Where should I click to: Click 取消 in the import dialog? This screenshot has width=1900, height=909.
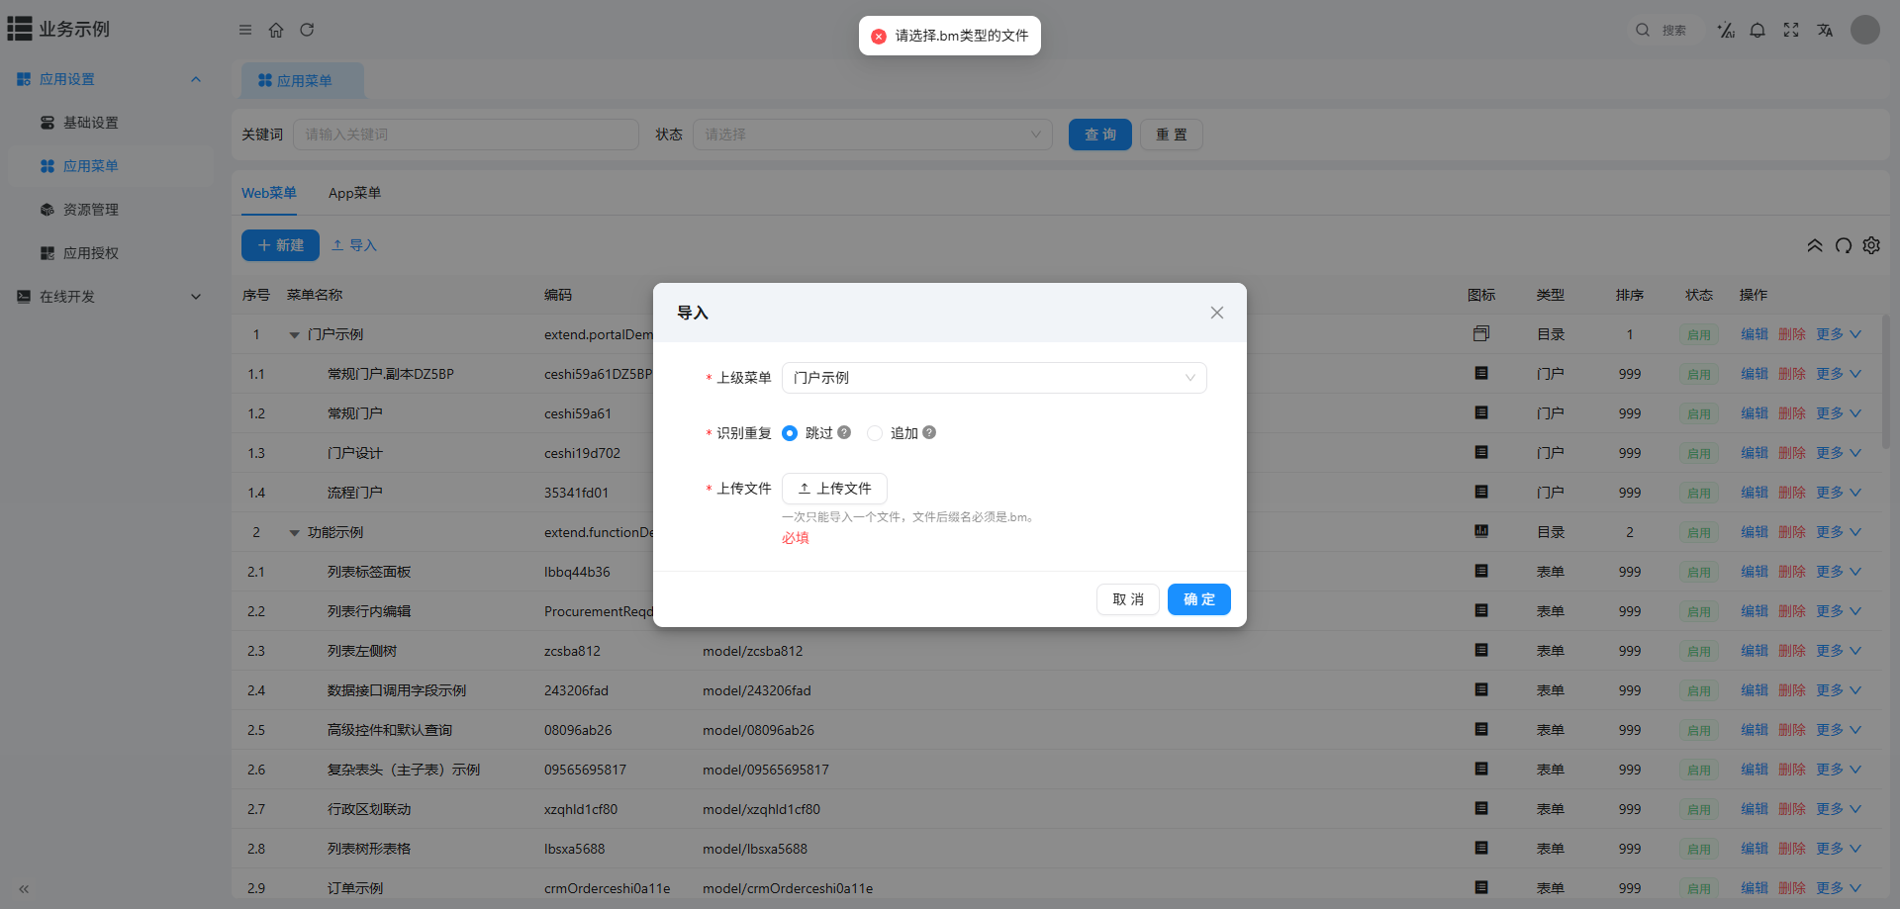pos(1128,599)
